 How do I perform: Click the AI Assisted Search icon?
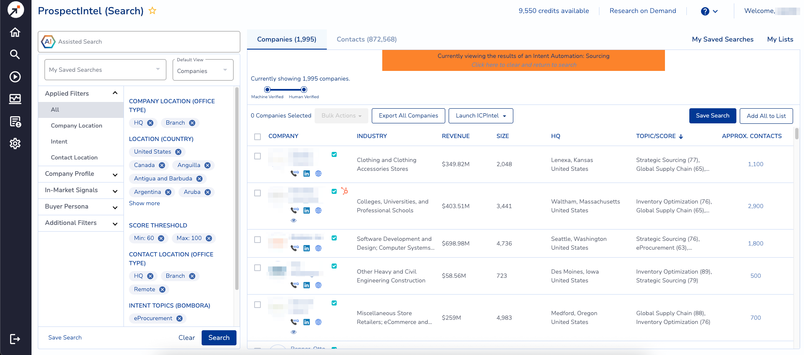pos(48,42)
